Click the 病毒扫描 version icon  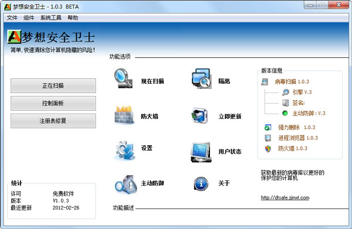(265, 82)
